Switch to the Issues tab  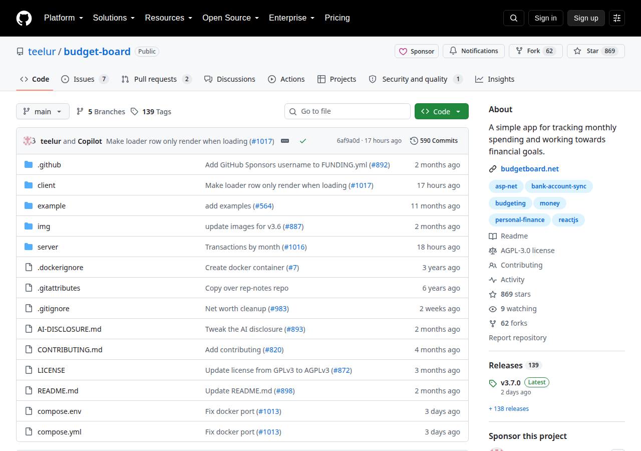point(85,79)
